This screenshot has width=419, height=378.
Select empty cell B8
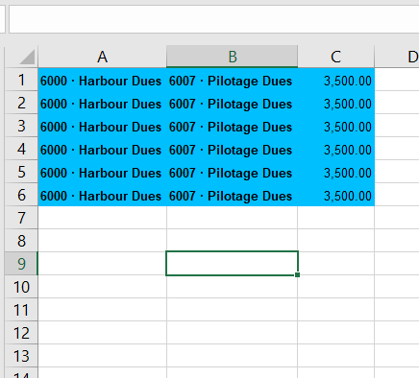click(x=232, y=241)
